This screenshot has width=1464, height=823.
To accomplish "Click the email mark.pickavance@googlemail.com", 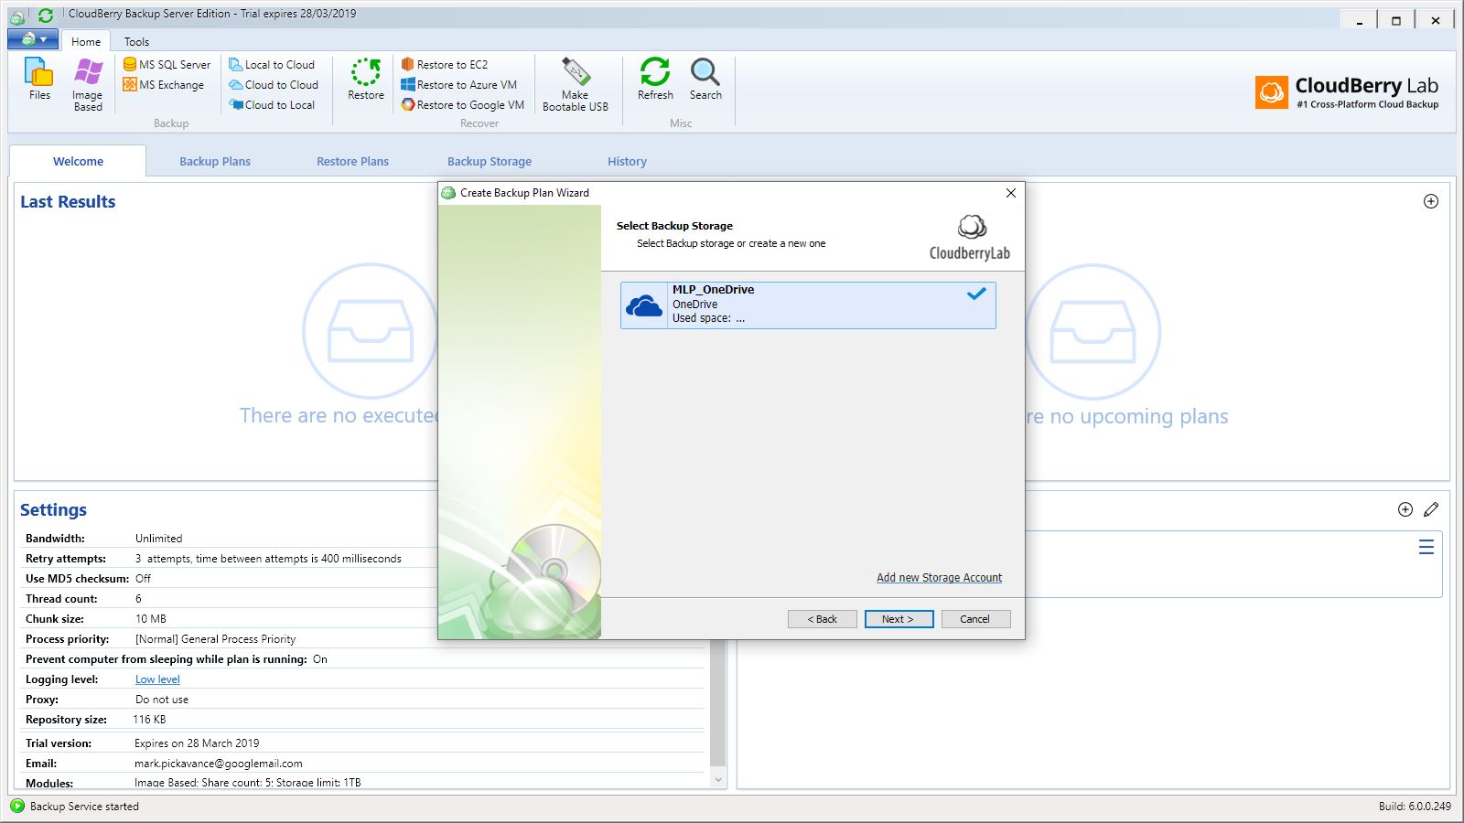I will [218, 764].
